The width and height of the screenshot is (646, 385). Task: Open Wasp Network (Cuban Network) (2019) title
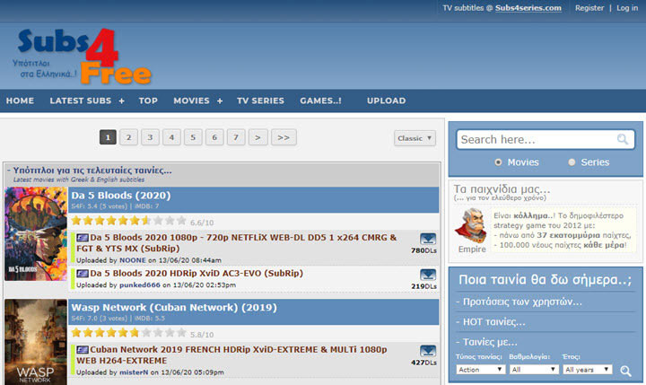(x=174, y=308)
